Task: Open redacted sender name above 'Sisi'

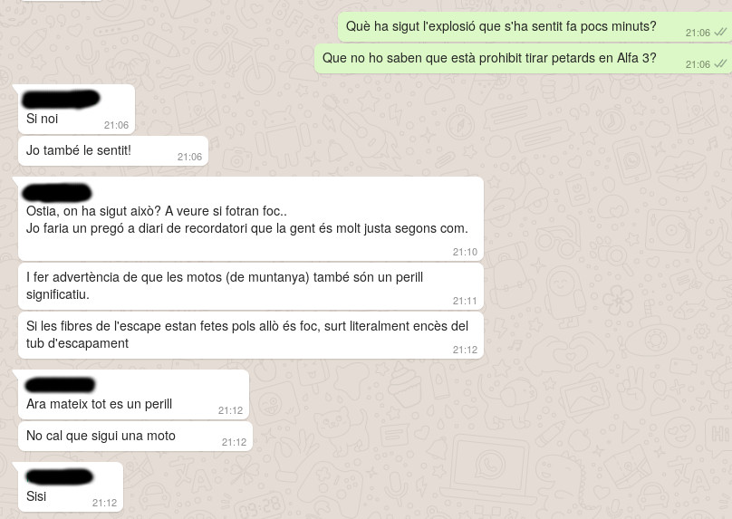Action: pyautogui.click(x=60, y=477)
